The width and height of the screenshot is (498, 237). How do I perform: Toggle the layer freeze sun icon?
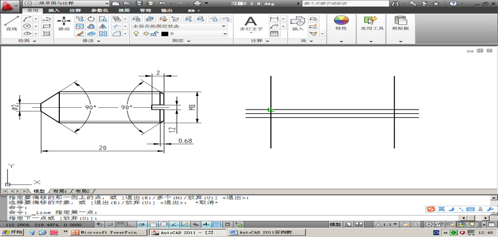146,33
